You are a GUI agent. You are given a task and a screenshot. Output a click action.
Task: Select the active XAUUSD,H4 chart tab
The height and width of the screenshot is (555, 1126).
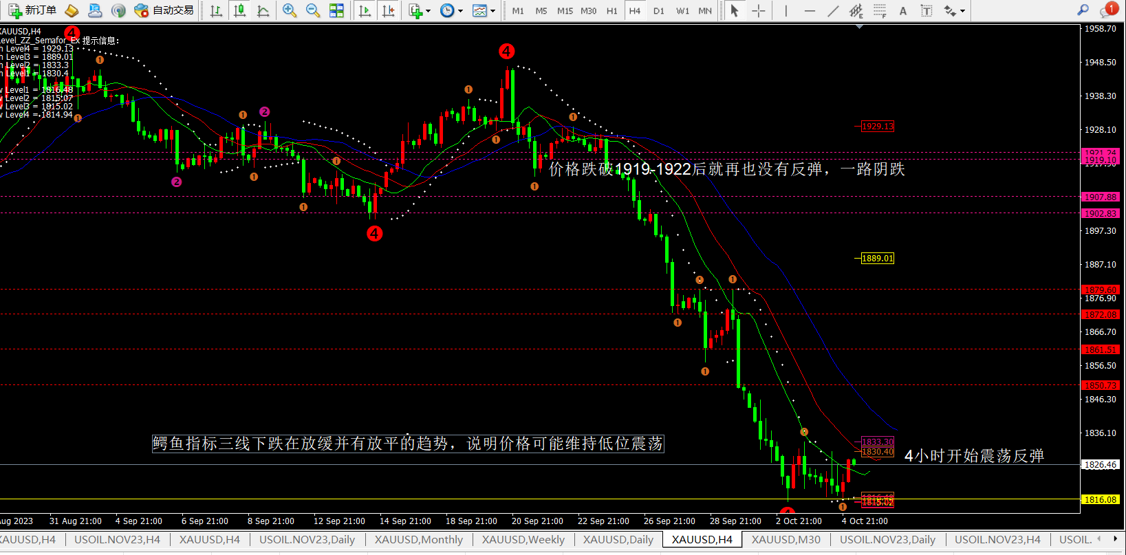tap(702, 540)
